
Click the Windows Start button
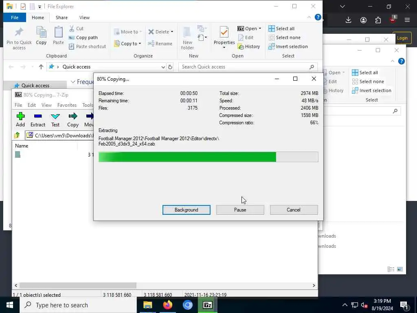pyautogui.click(x=10, y=305)
